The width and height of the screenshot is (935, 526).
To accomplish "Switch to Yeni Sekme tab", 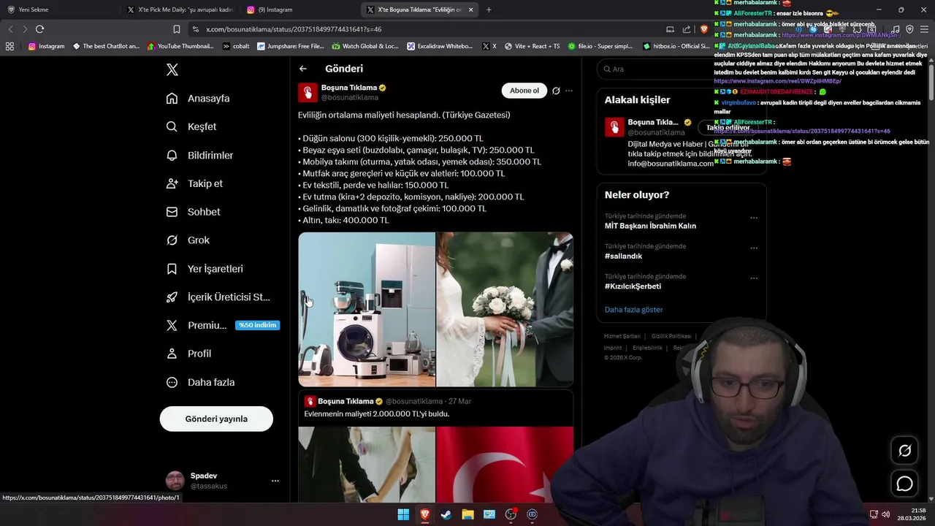I will (58, 9).
